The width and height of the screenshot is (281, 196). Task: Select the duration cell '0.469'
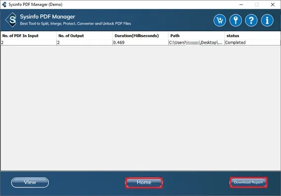tap(140, 43)
